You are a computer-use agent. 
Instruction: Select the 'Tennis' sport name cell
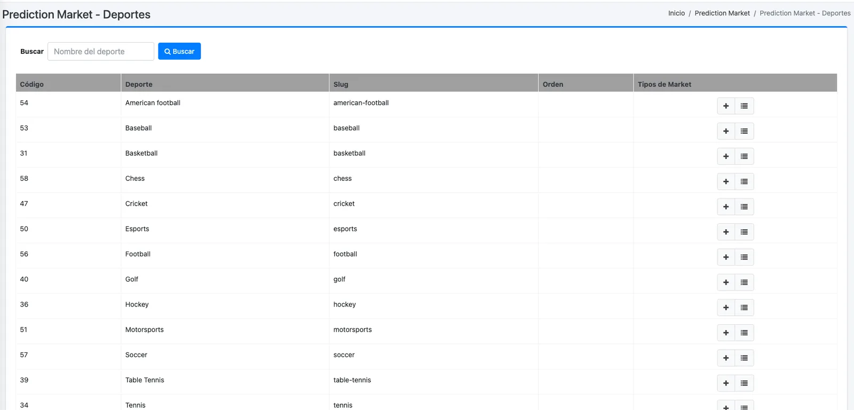[x=225, y=403]
